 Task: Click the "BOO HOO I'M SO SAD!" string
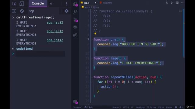(140, 44)
